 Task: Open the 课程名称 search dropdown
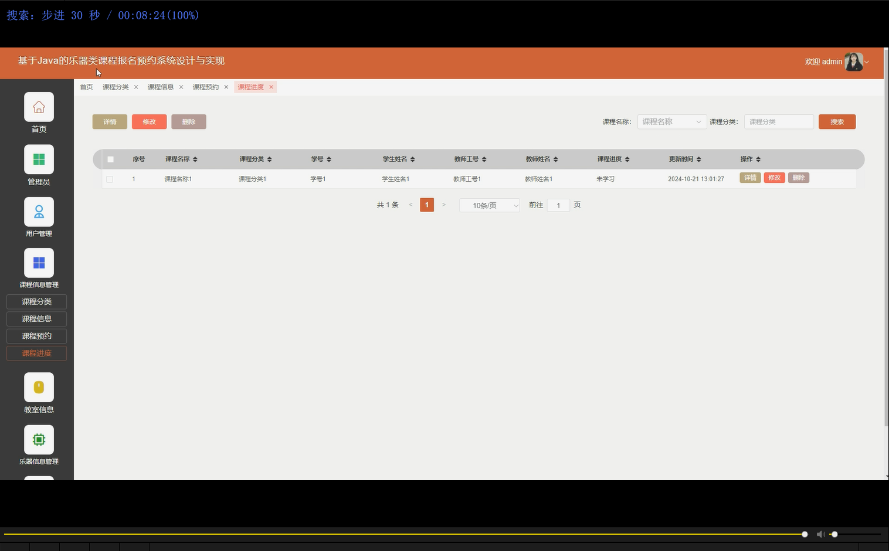[672, 121]
